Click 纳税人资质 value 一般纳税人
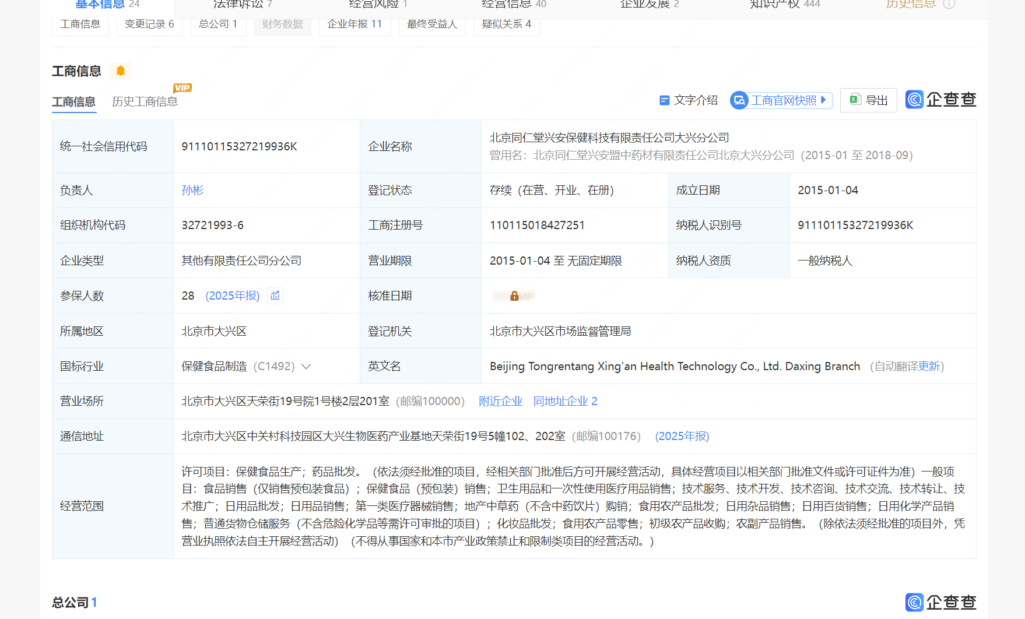This screenshot has height=619, width=1025. point(825,261)
